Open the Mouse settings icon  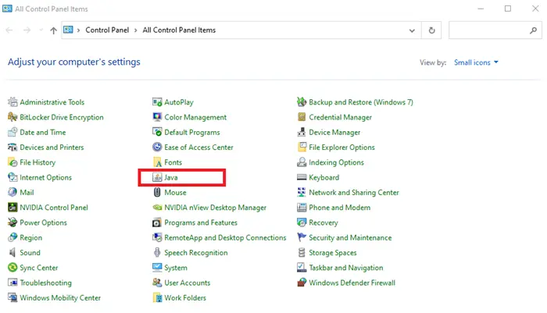click(x=157, y=192)
